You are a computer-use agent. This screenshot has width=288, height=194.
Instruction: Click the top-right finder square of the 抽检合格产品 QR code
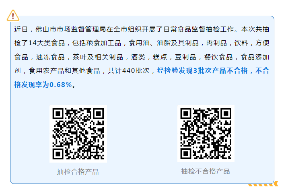(99, 114)
